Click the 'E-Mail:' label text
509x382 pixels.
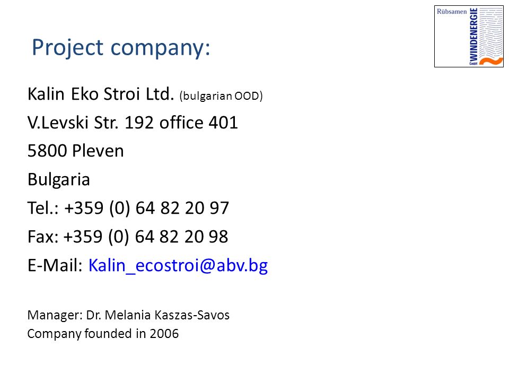[55, 265]
